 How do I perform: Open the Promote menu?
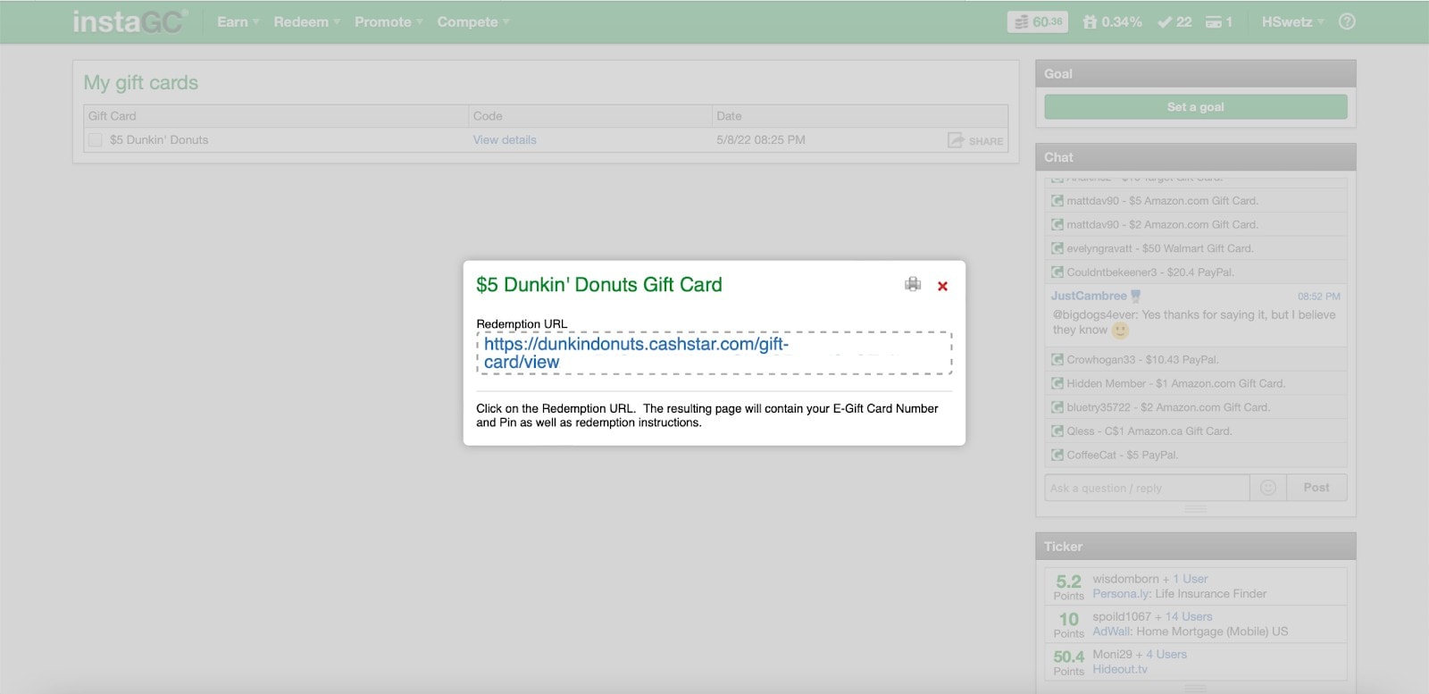tap(389, 21)
